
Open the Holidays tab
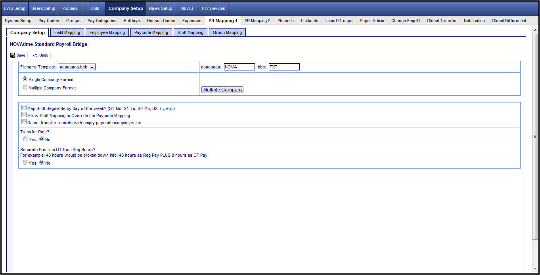click(x=132, y=21)
